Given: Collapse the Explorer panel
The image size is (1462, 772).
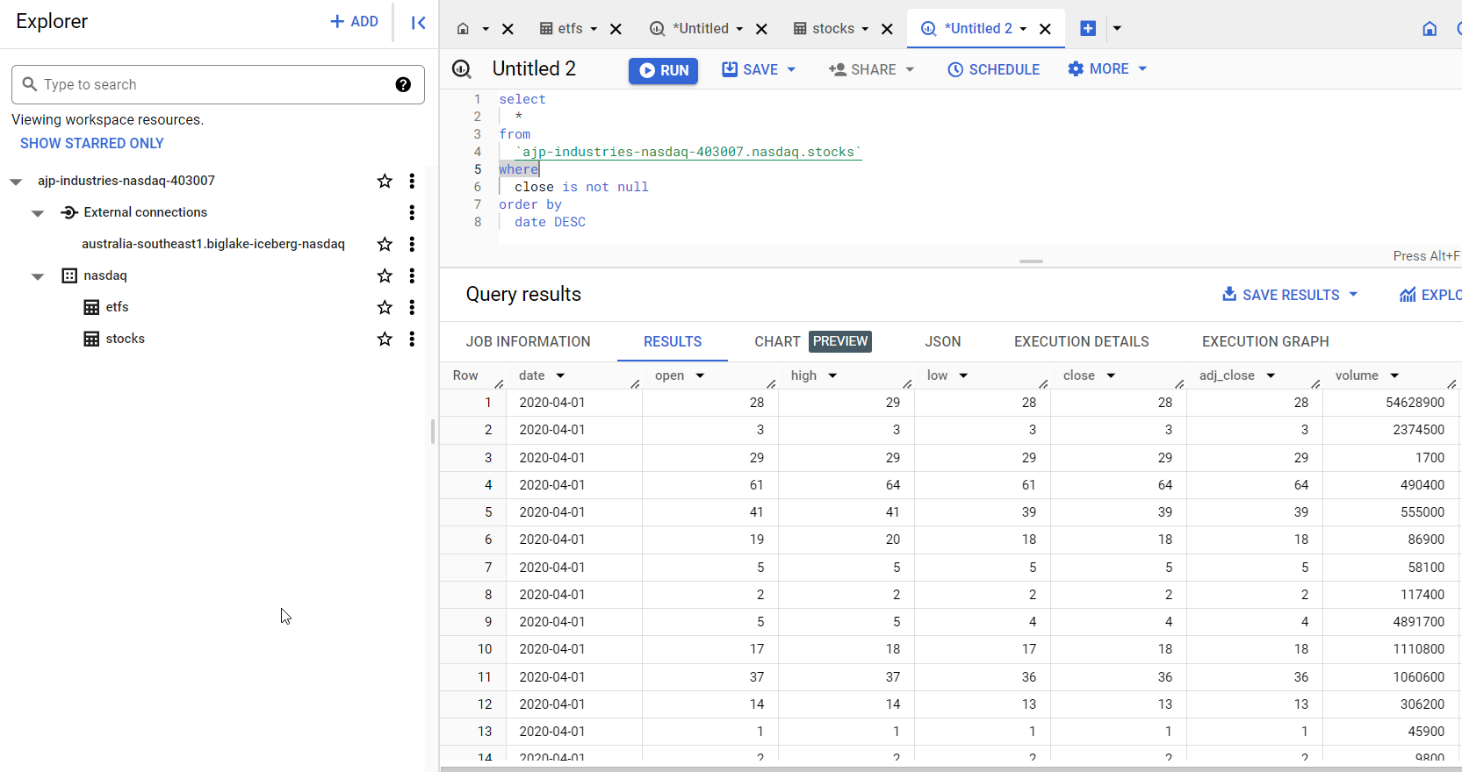Looking at the screenshot, I should (419, 23).
